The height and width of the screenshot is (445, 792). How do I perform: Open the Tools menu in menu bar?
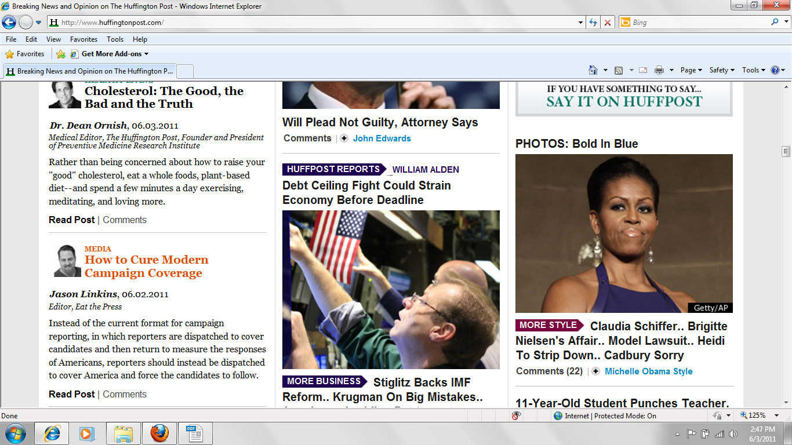[115, 39]
